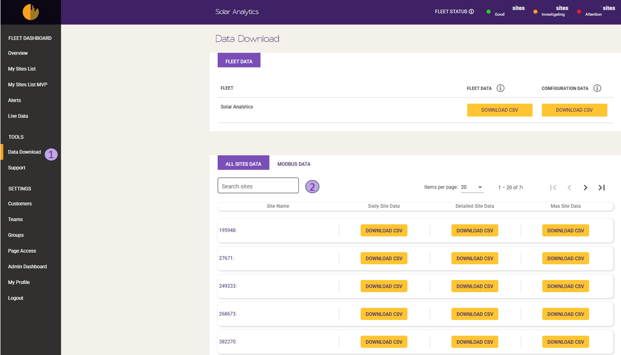The height and width of the screenshot is (355, 621).
Task: Download Detailed Site Data CSV for 268673
Action: 475,314
